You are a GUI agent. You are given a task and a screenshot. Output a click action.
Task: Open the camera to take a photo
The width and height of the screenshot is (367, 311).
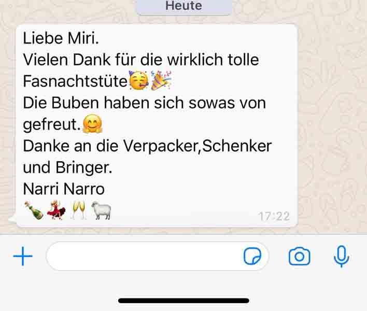click(x=300, y=256)
